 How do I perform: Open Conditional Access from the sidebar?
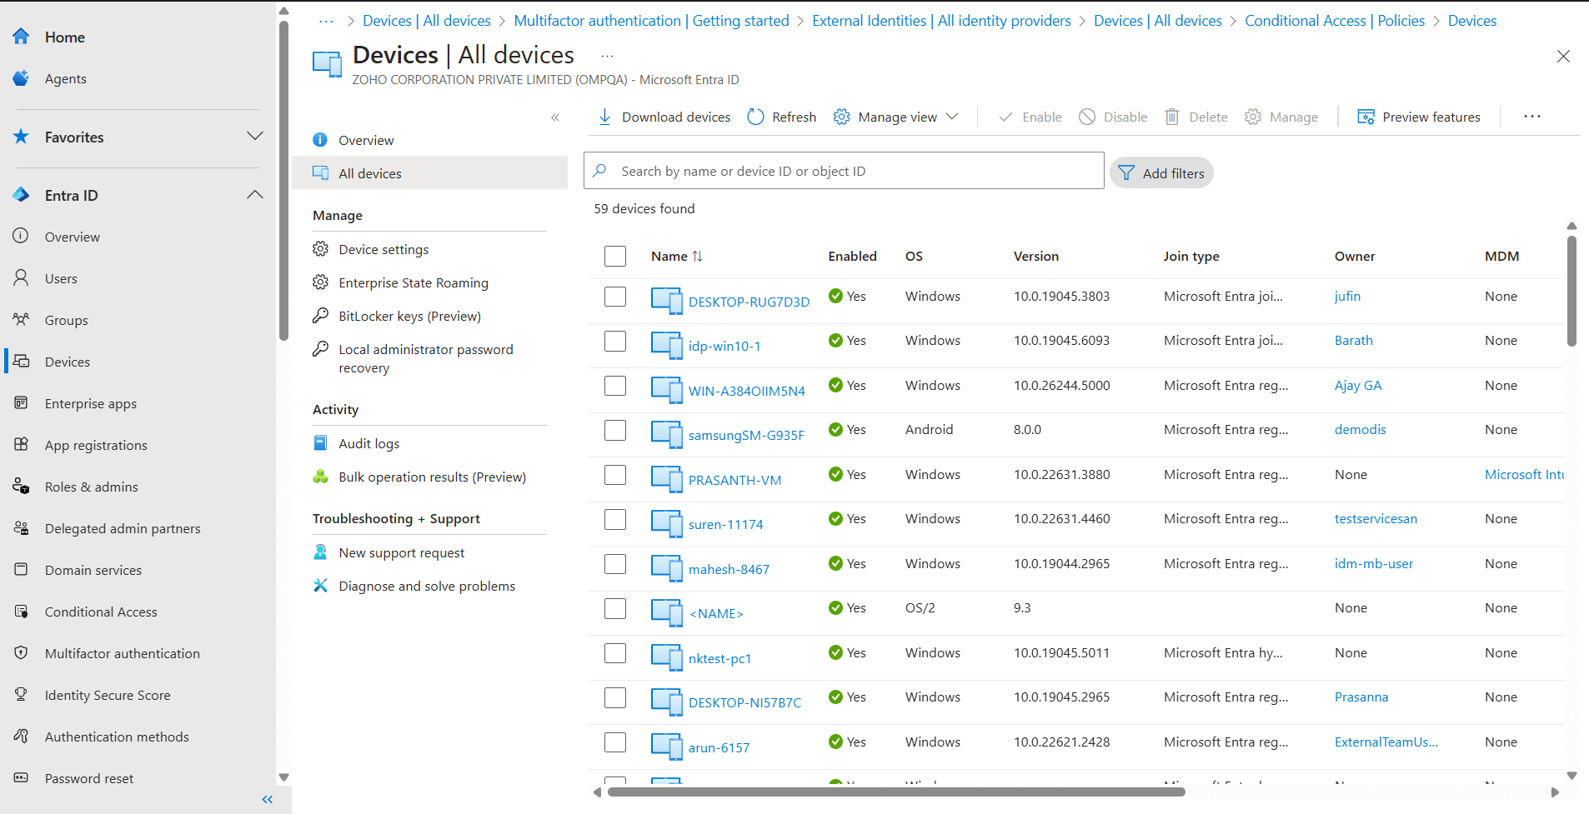pos(101,611)
